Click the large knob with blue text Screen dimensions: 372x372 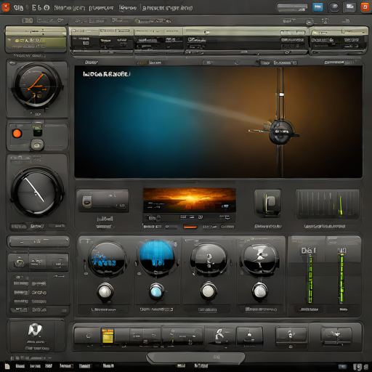point(107,259)
